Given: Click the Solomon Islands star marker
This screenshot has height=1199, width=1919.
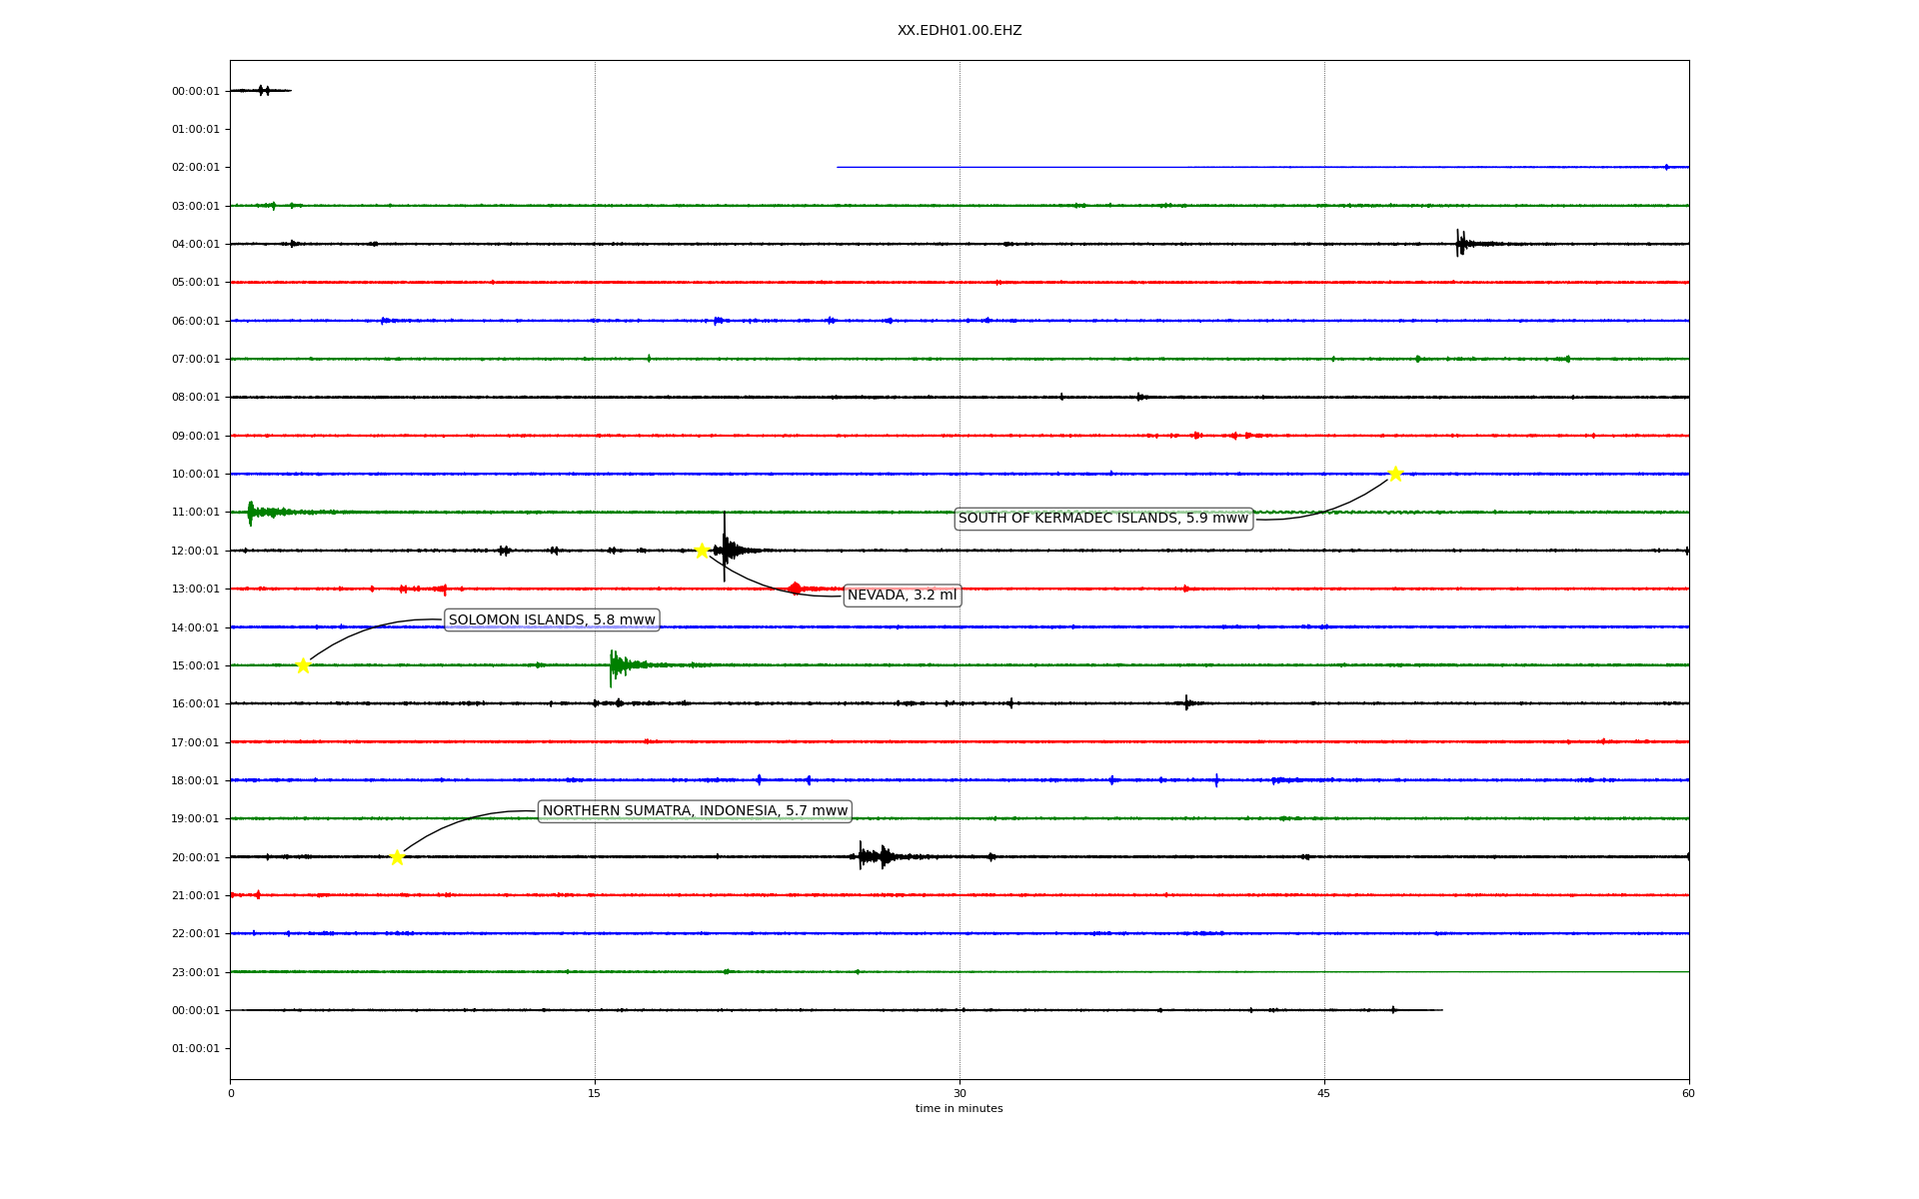Looking at the screenshot, I should (x=303, y=665).
